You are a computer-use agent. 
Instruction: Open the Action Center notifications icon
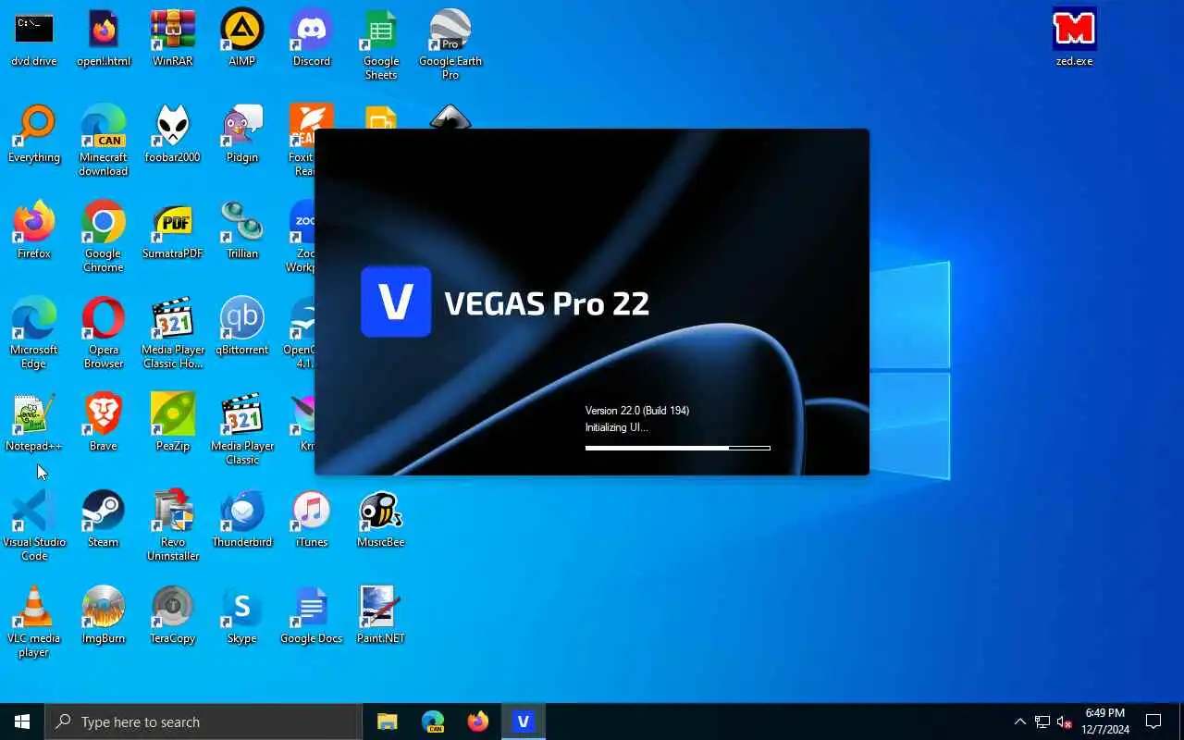(x=1153, y=721)
